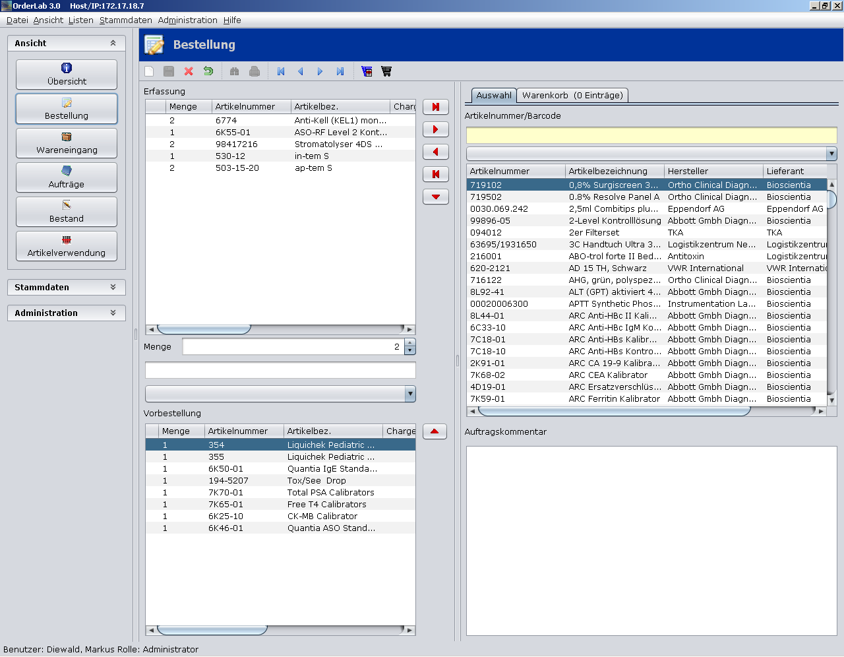Click the single red right-arrow button
844x657 pixels.
point(435,129)
